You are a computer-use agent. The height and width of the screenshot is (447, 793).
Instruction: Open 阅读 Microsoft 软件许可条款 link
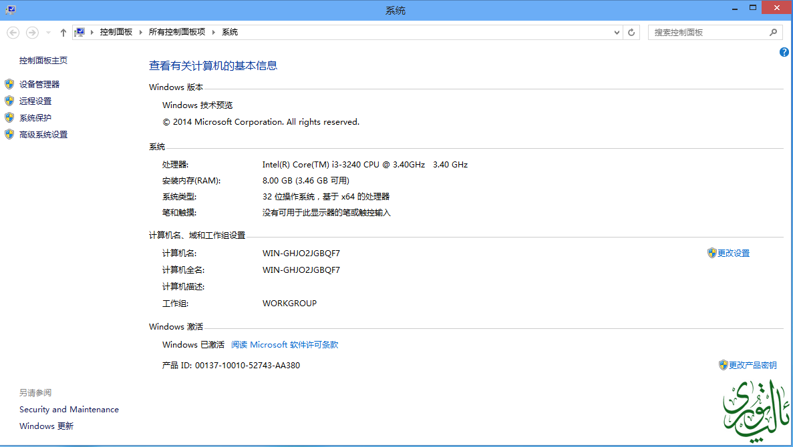[x=285, y=344]
